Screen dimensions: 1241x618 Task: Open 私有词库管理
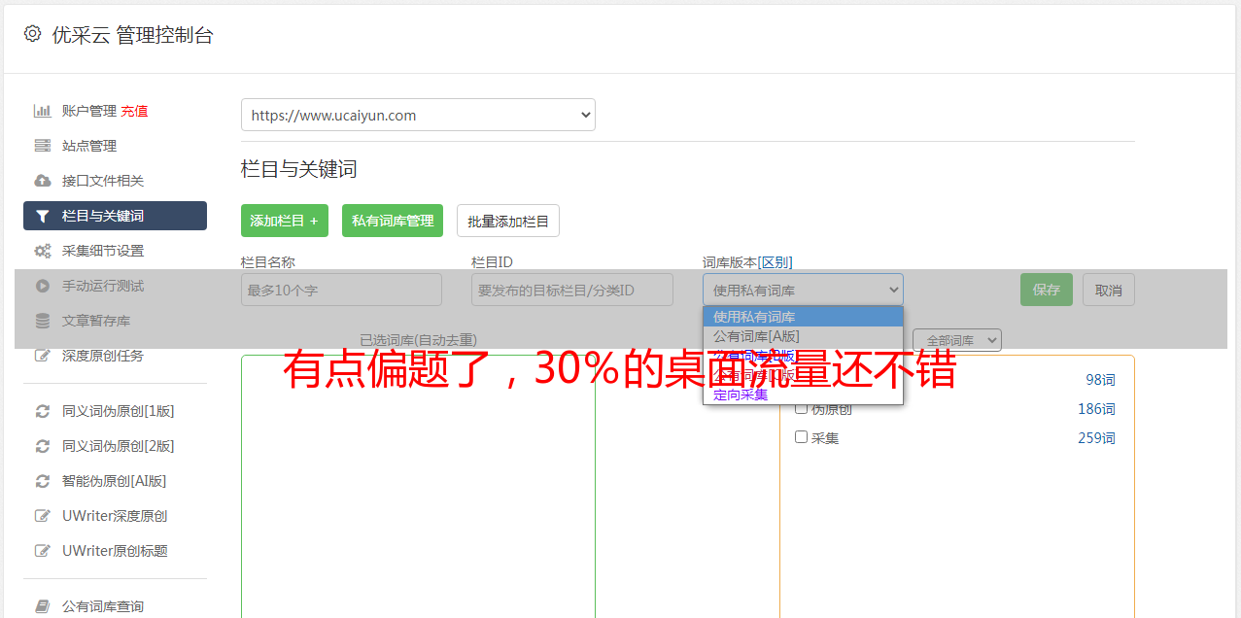[393, 221]
